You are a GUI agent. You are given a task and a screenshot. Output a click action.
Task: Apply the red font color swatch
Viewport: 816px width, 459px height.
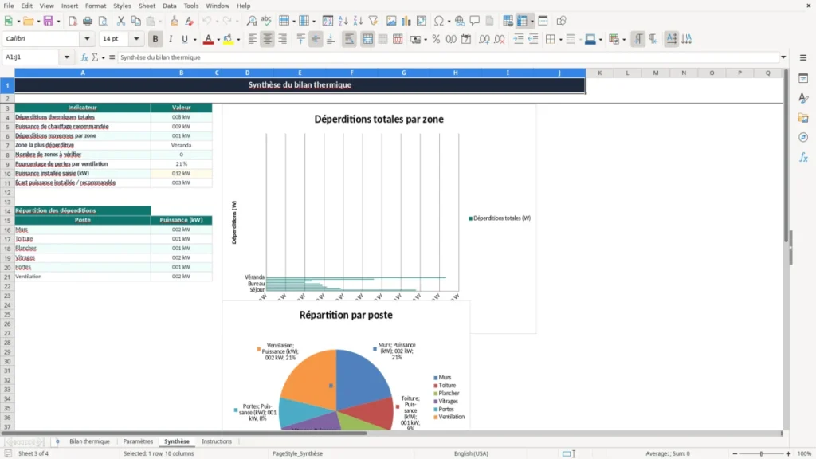point(208,39)
